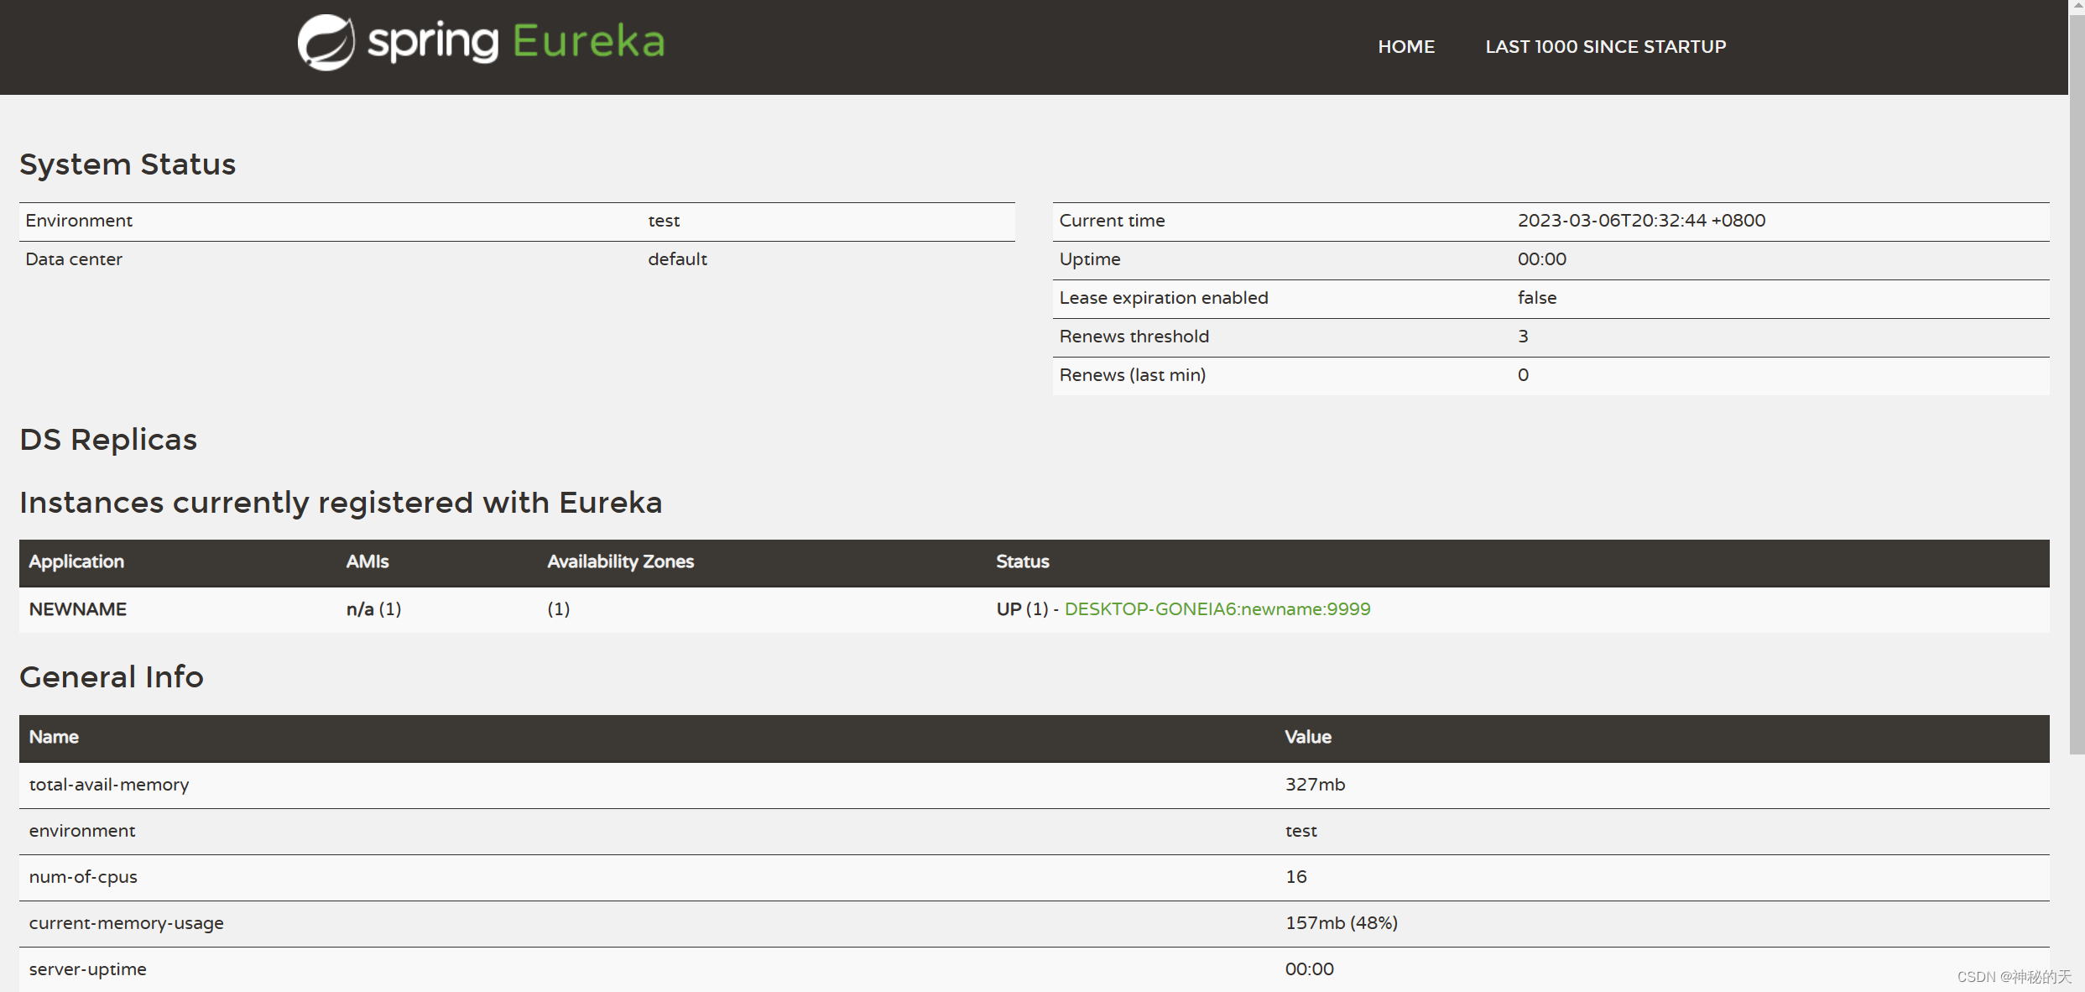This screenshot has width=2085, height=992.
Task: Select the Renews threshold label
Action: (1134, 337)
